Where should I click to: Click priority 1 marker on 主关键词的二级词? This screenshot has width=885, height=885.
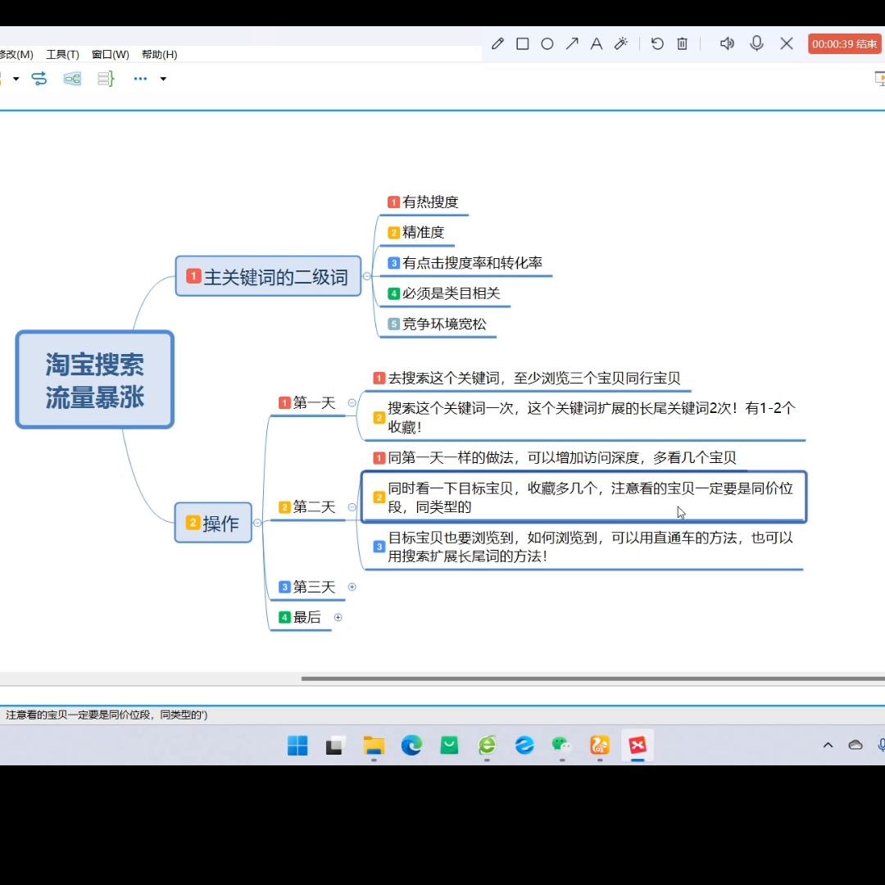tap(193, 276)
